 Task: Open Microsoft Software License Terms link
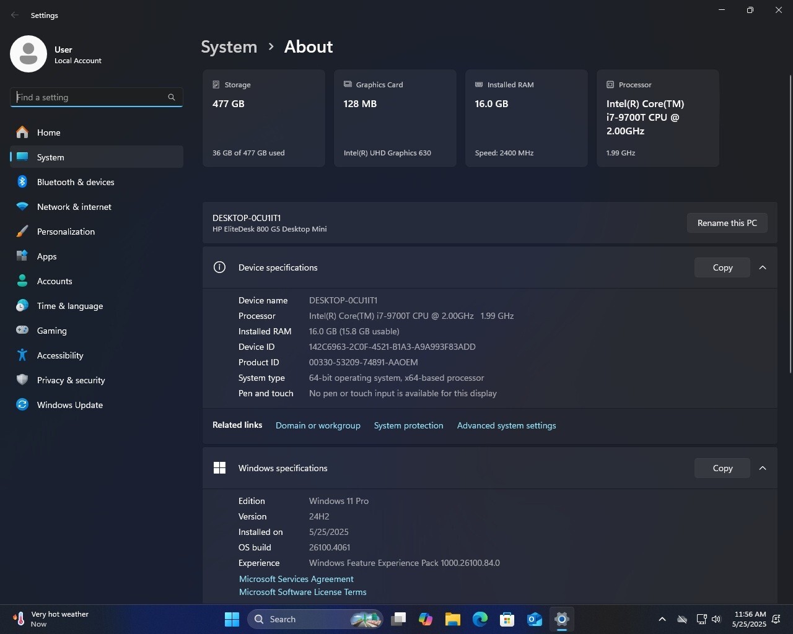pyautogui.click(x=303, y=592)
